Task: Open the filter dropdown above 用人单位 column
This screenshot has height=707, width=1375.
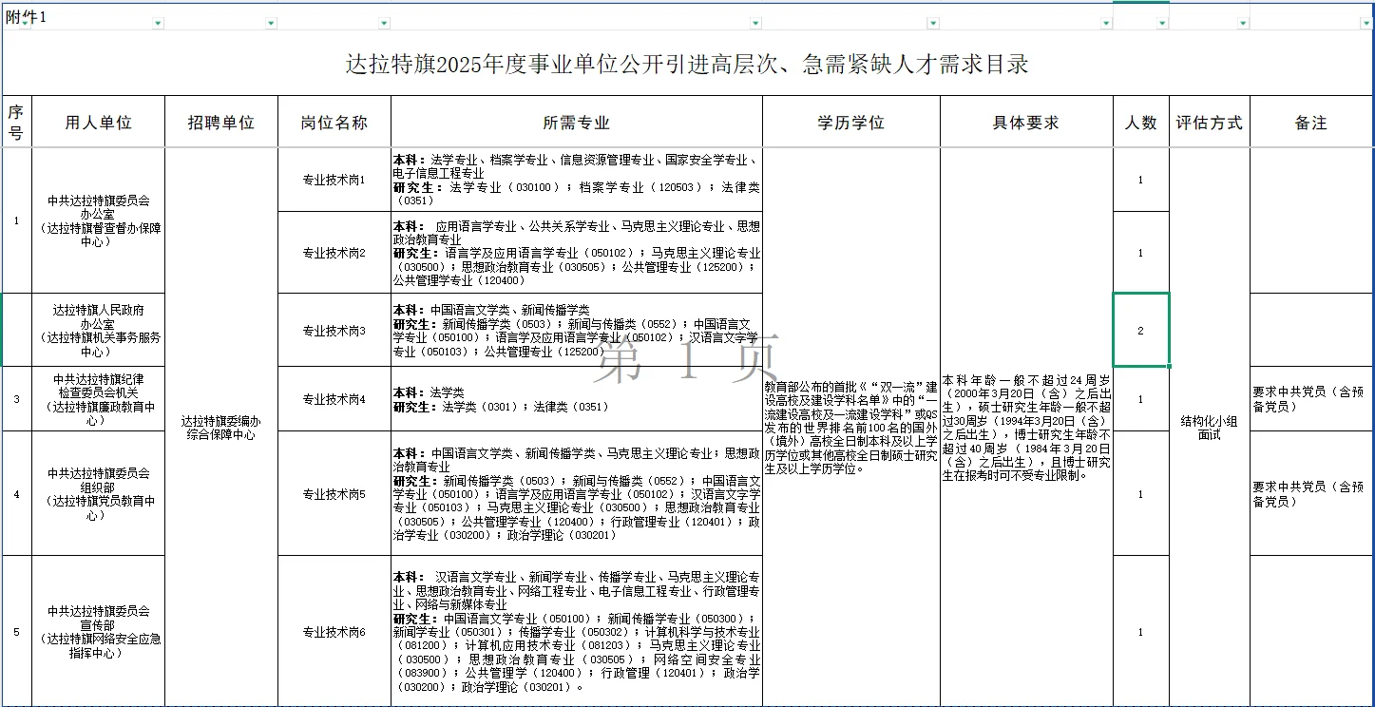Action: (156, 21)
